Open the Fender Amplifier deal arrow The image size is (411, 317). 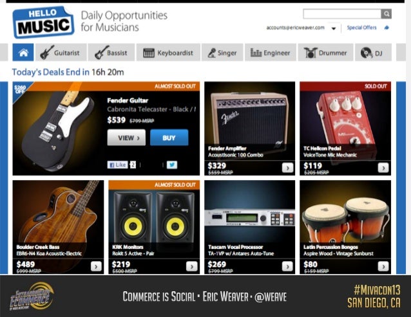[x=287, y=168]
